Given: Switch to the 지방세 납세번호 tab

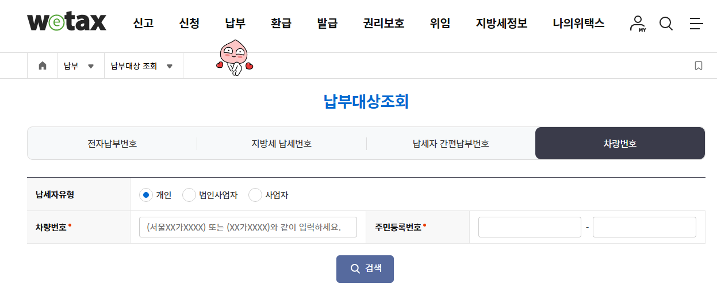Looking at the screenshot, I should [x=282, y=143].
